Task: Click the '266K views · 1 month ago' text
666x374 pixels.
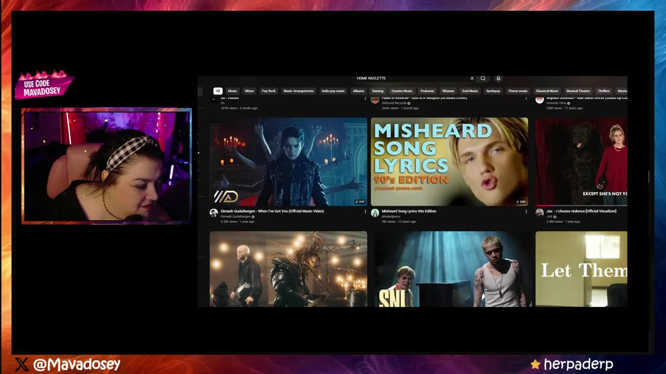Action: 400,108
